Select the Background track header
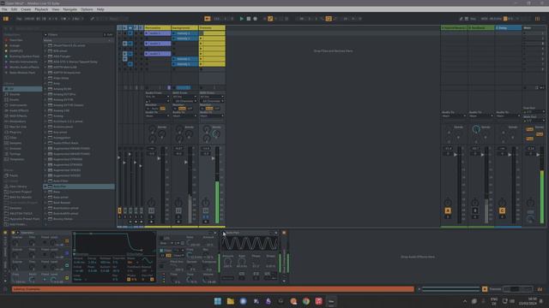549x308 pixels. click(x=184, y=27)
